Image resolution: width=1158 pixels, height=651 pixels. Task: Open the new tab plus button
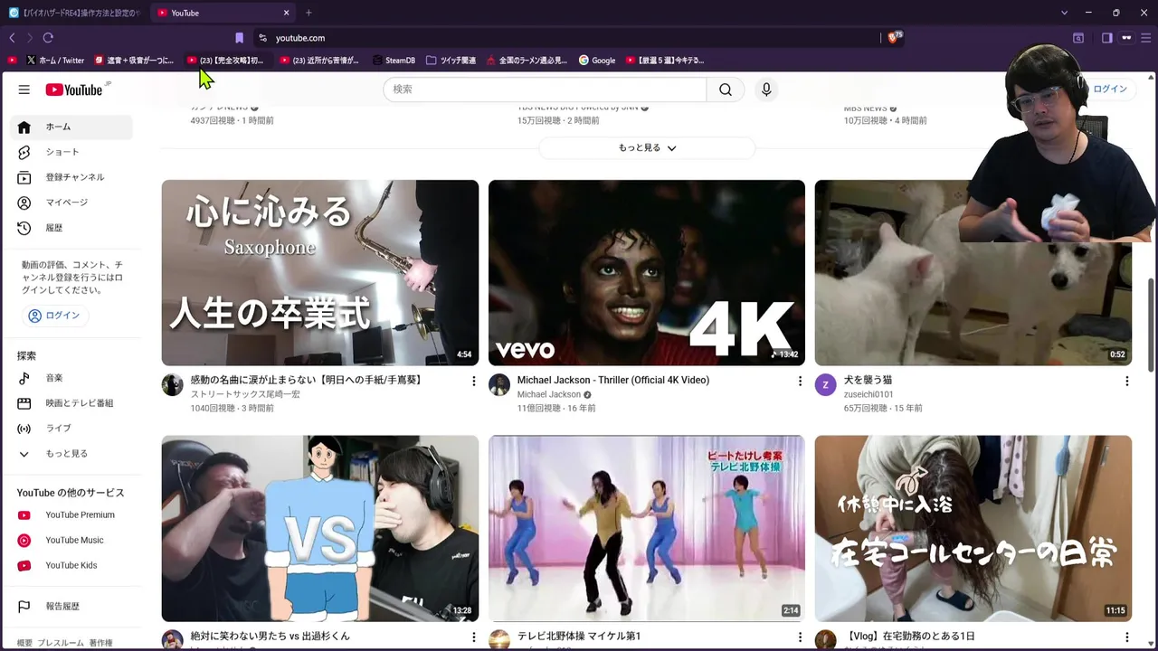308,13
